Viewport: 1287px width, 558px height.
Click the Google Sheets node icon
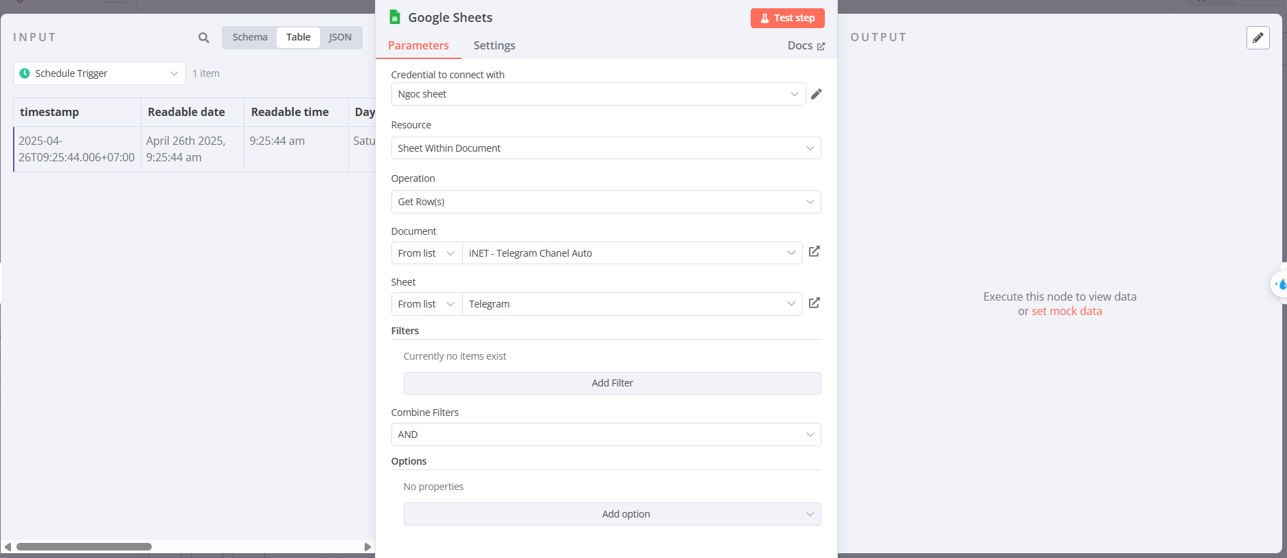tap(395, 17)
